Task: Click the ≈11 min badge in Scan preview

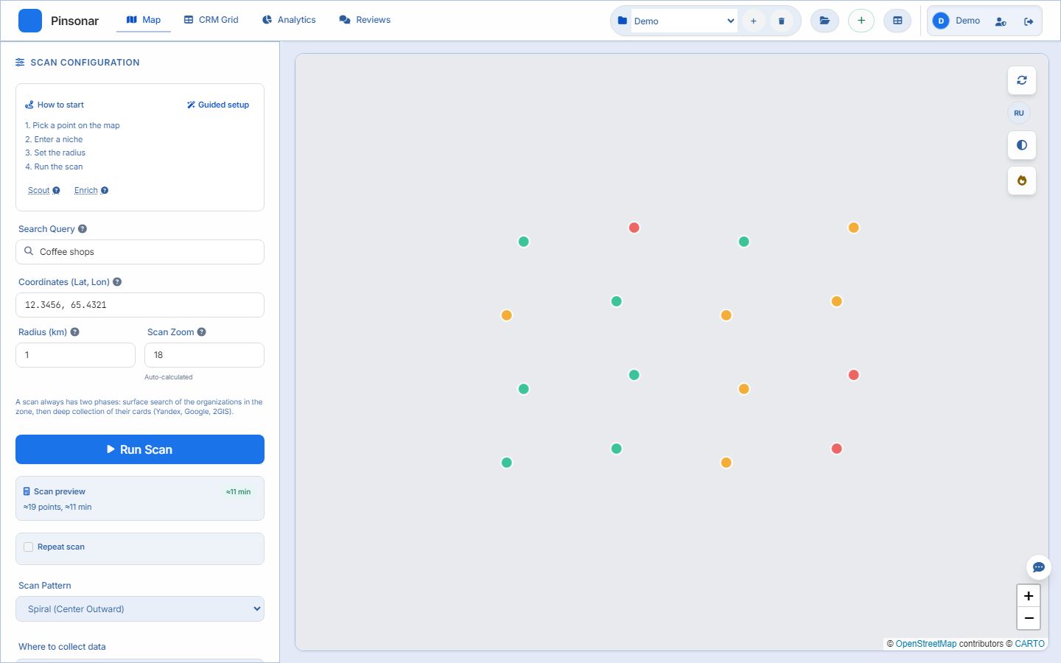Action: [x=238, y=491]
